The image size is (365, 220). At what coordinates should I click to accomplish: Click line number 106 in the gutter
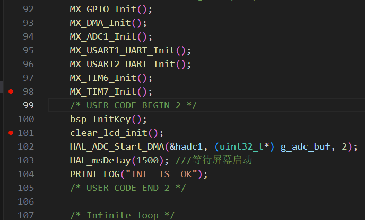click(x=26, y=201)
